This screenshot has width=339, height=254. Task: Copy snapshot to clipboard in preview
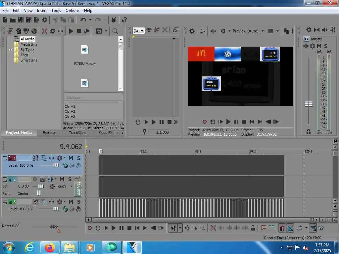point(286,31)
